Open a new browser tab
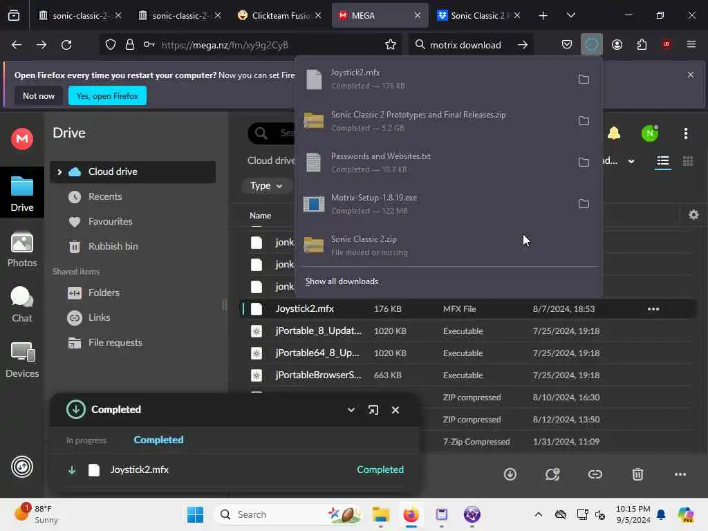 coord(543,15)
